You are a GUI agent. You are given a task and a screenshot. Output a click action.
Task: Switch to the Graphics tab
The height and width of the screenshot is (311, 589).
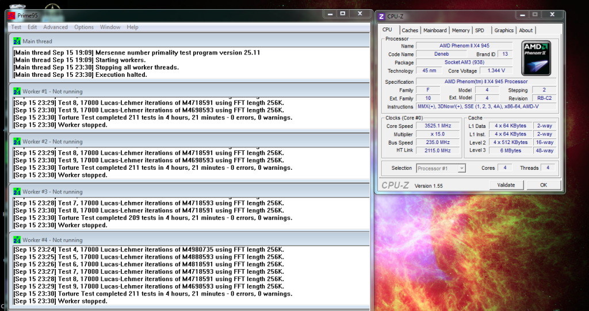[504, 30]
